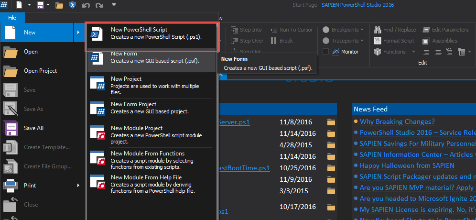Viewport: 476px width, 220px height.
Task: Click Close in the File menu
Action: [42, 205]
